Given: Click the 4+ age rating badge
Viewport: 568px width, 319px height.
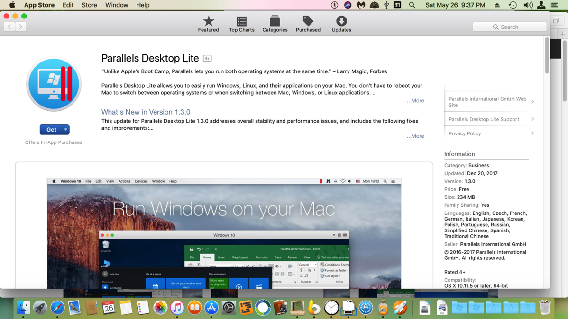Looking at the screenshot, I should click(207, 58).
